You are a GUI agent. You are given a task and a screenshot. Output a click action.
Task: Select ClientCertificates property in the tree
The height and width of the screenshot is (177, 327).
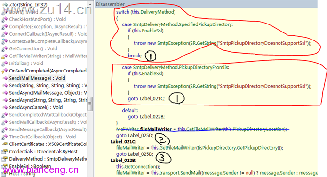click(x=48, y=144)
